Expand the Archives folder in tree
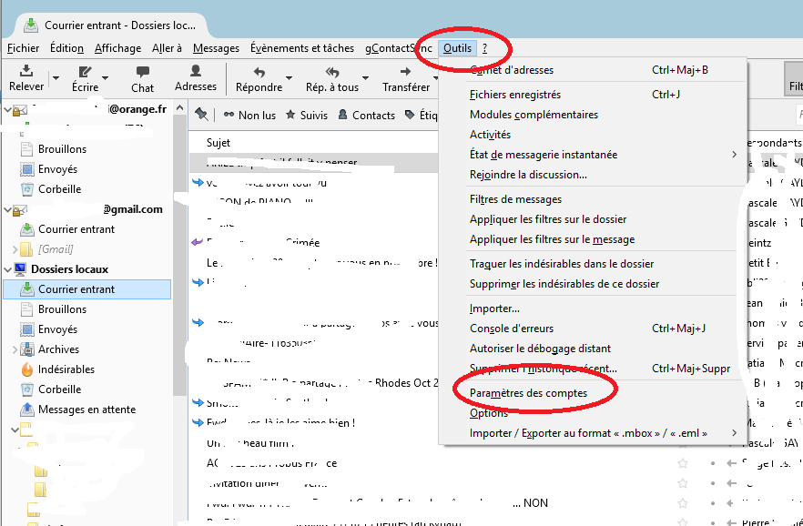 click(14, 349)
